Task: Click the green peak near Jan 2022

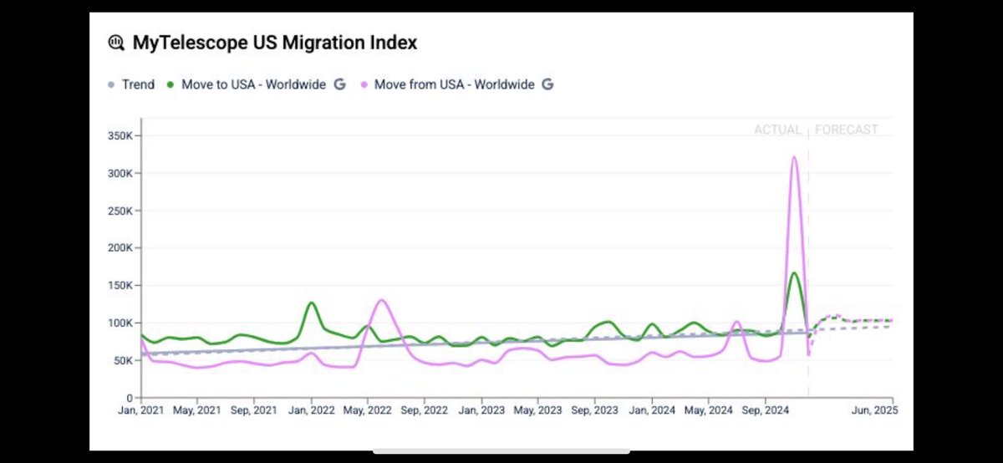Action: coord(311,303)
